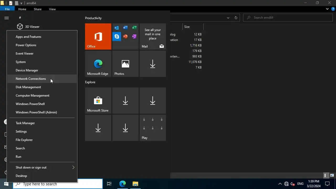
Task: Open Settings from the context menu
Action: tap(42, 132)
